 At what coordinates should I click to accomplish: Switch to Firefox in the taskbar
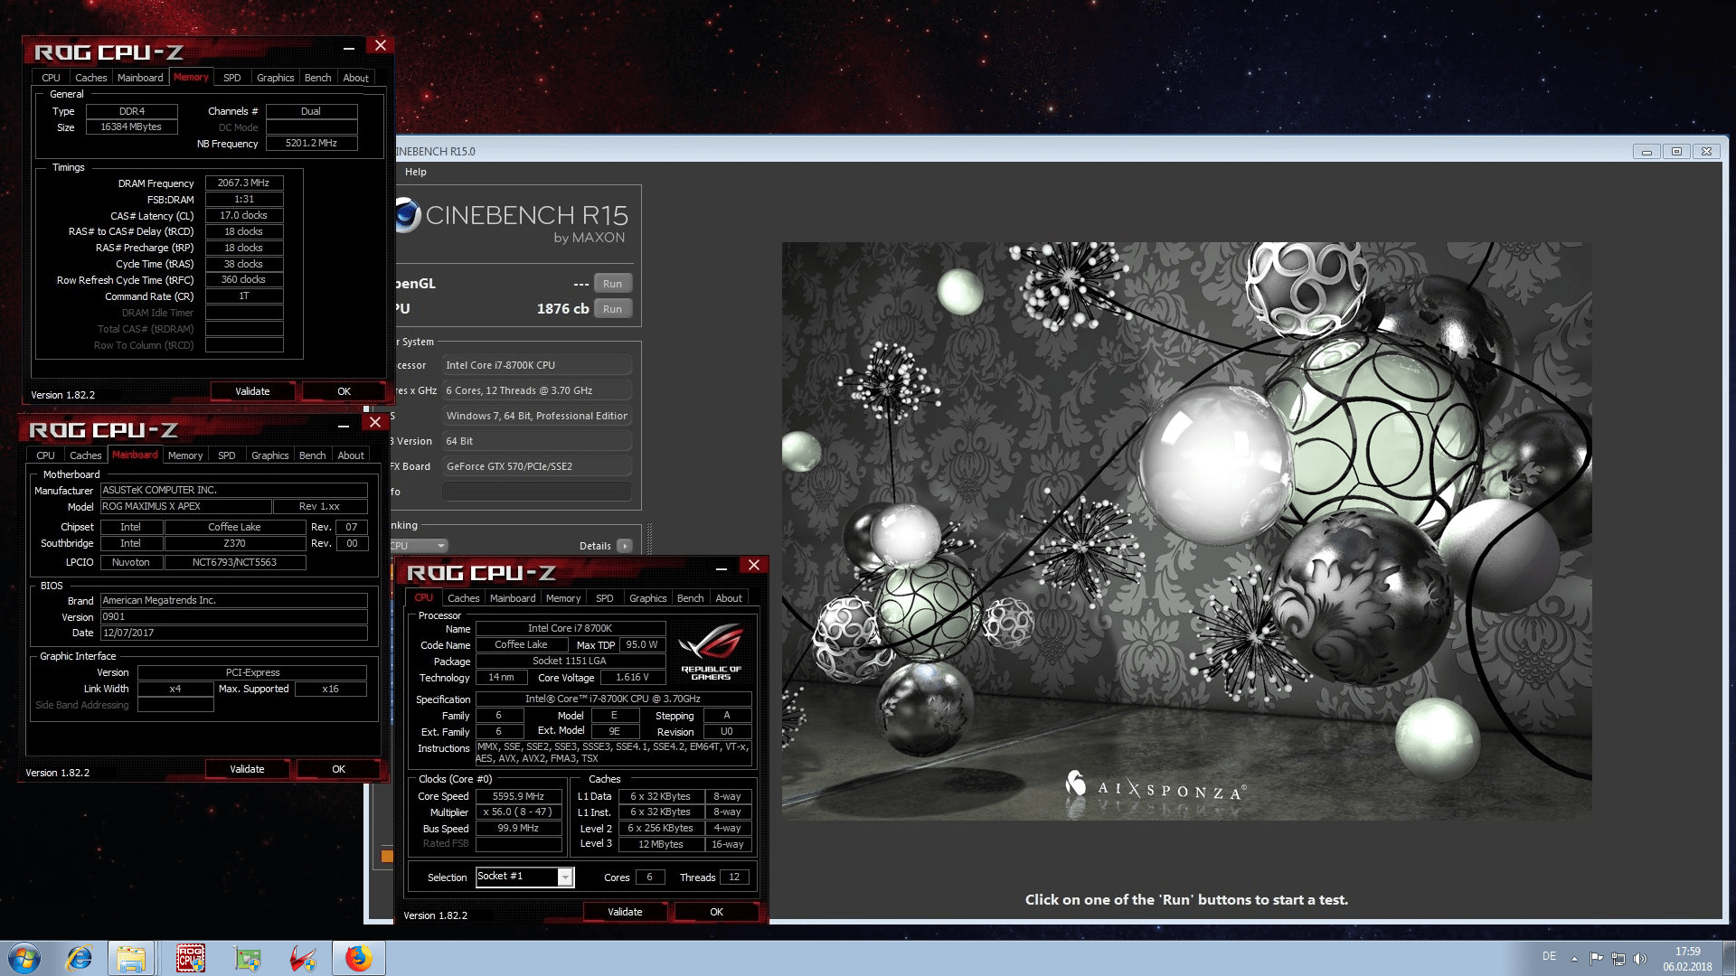pyautogui.click(x=358, y=958)
